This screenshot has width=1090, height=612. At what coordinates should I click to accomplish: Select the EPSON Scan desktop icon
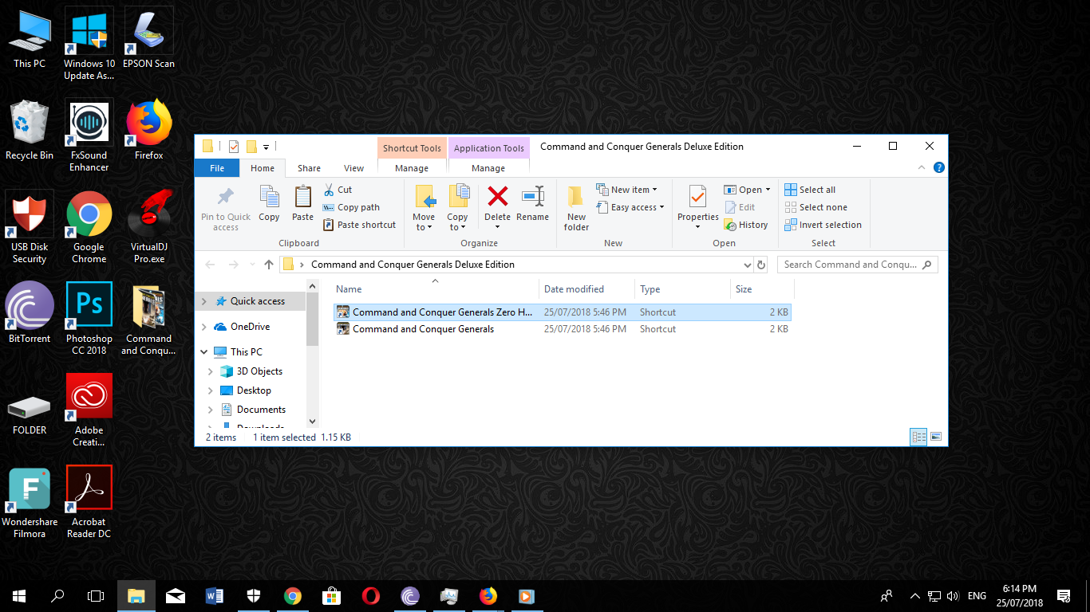pyautogui.click(x=148, y=38)
